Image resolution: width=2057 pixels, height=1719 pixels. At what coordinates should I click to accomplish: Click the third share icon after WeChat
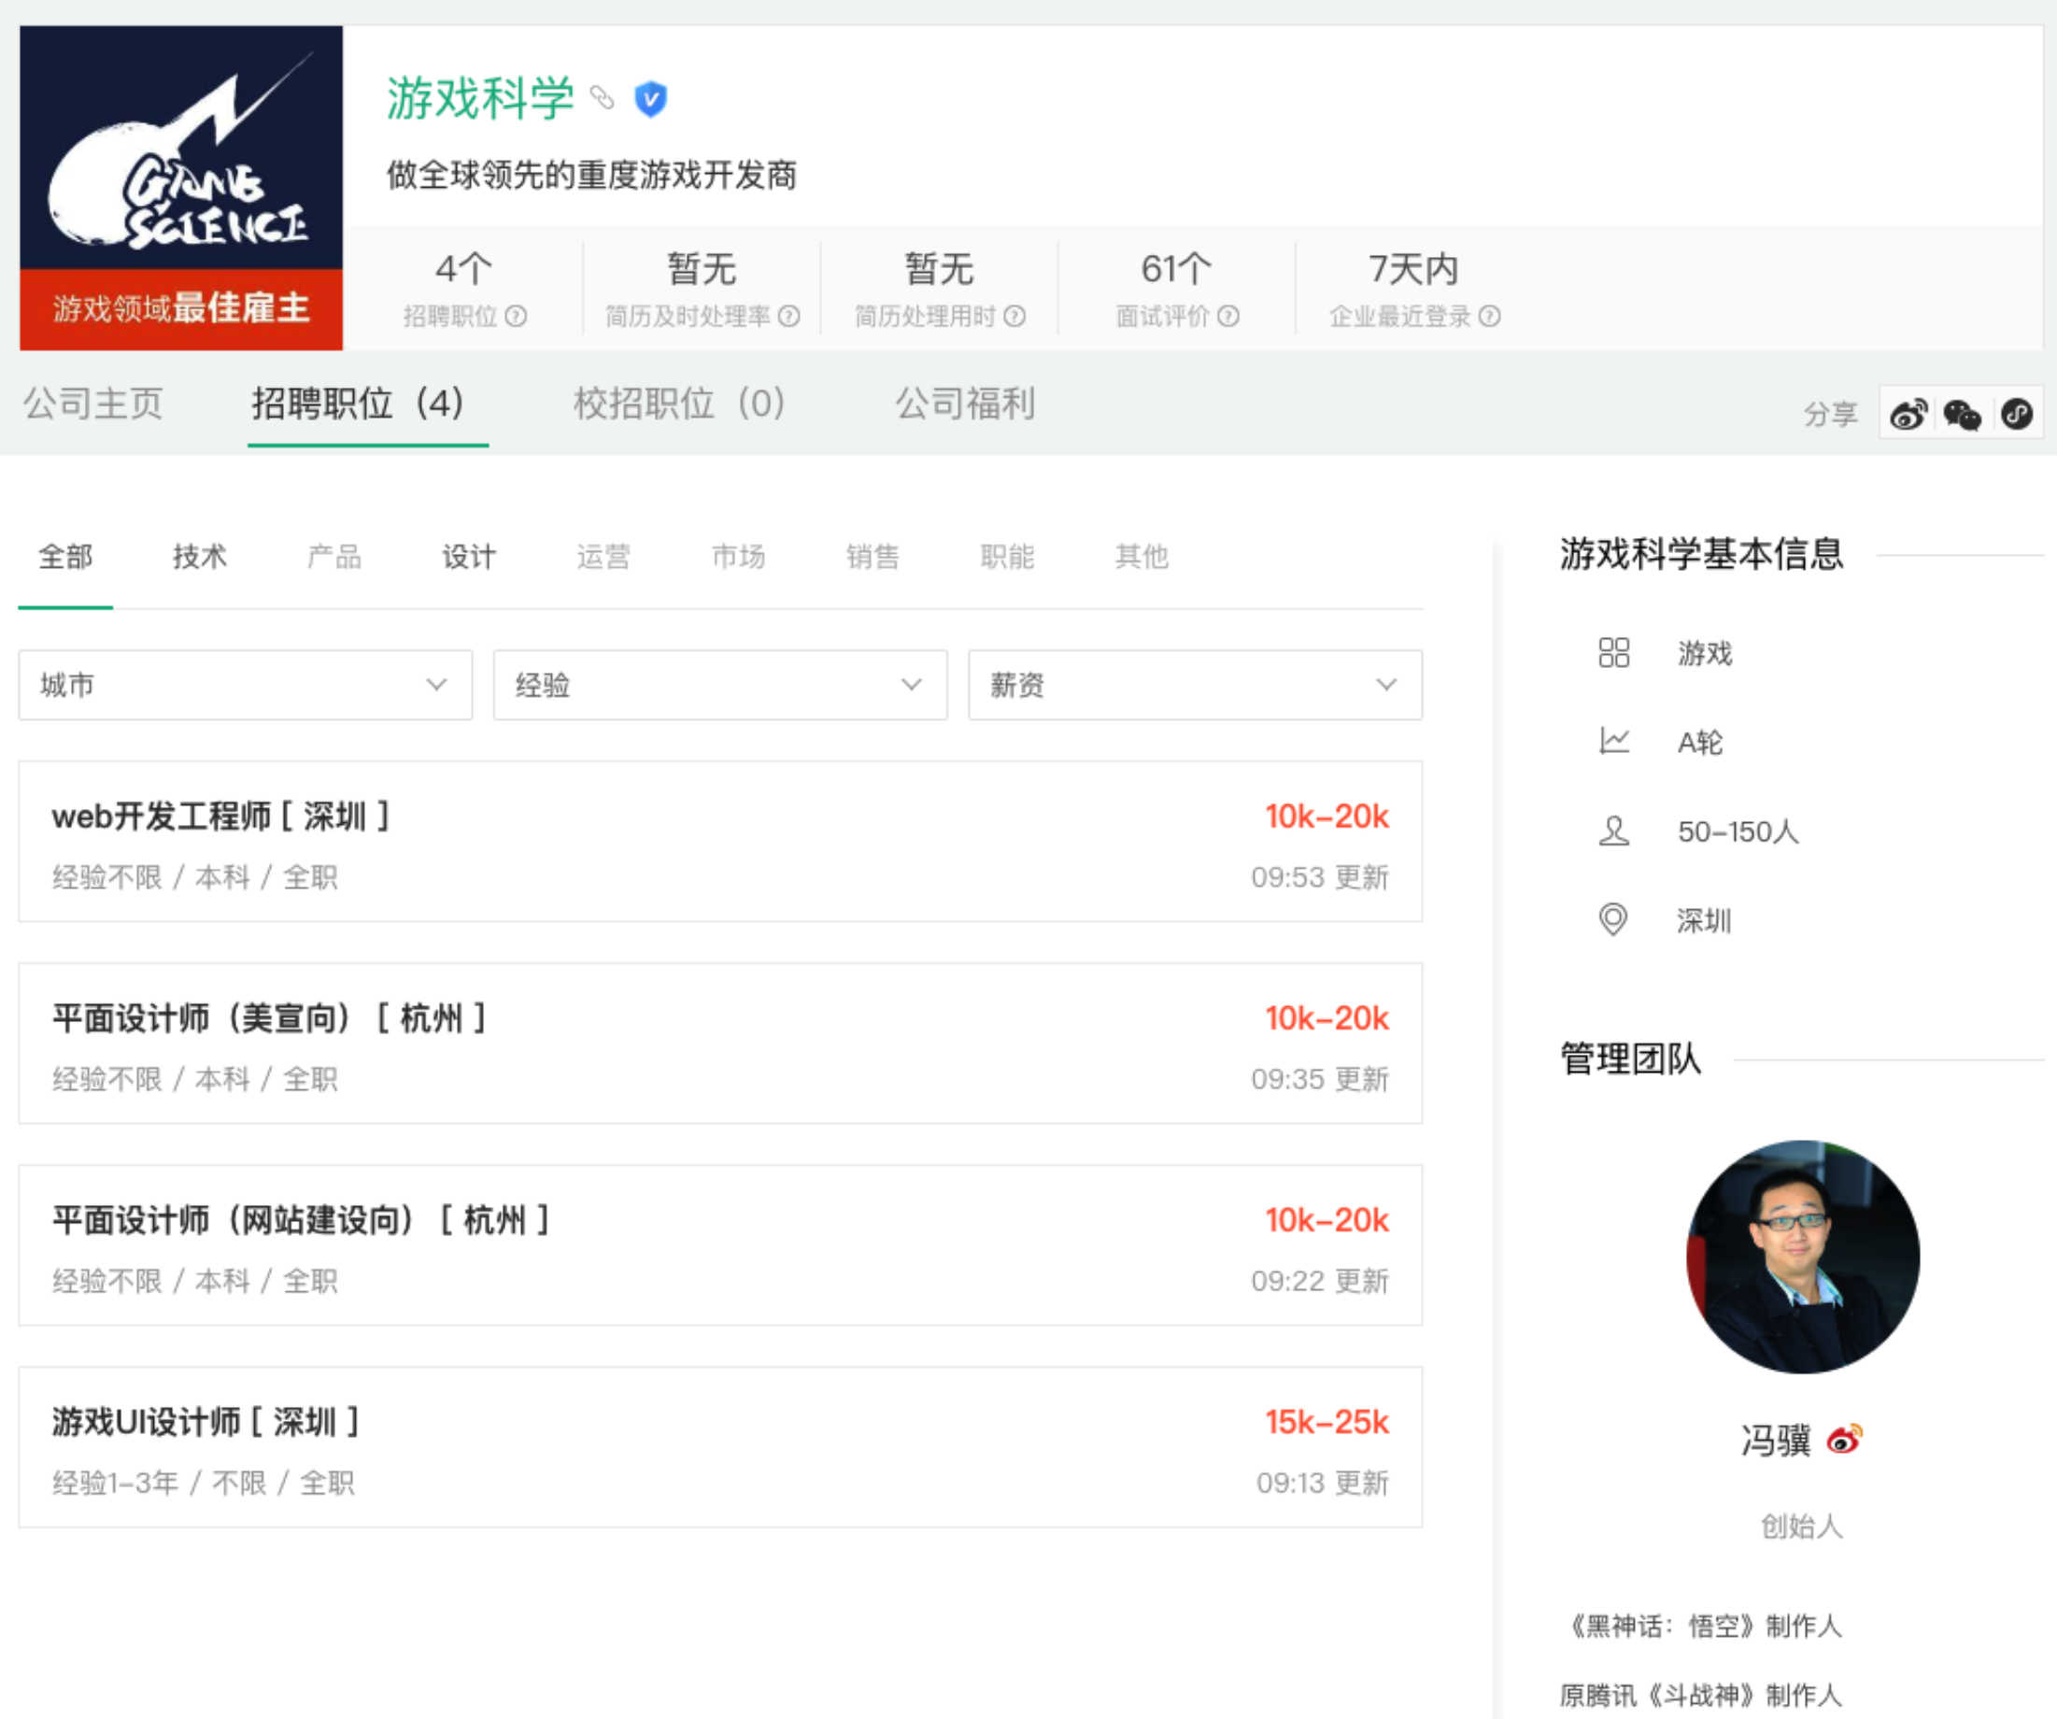coord(2017,414)
